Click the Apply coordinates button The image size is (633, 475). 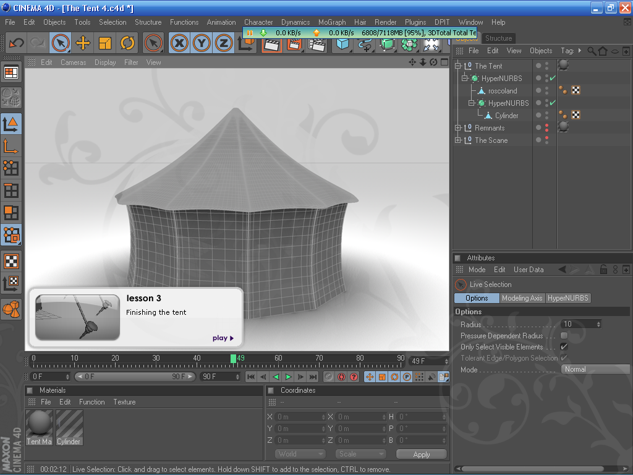(421, 455)
